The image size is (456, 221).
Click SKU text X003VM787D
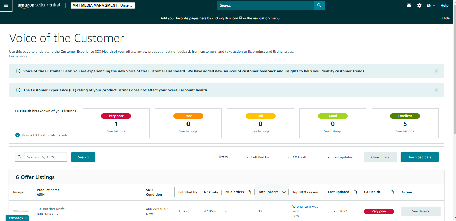pos(157,209)
